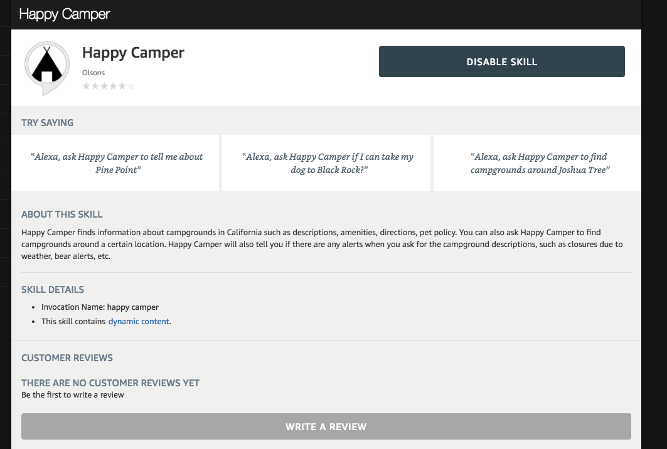667x449 pixels.
Task: Click the Customer Reviews heading
Action: [x=67, y=358]
